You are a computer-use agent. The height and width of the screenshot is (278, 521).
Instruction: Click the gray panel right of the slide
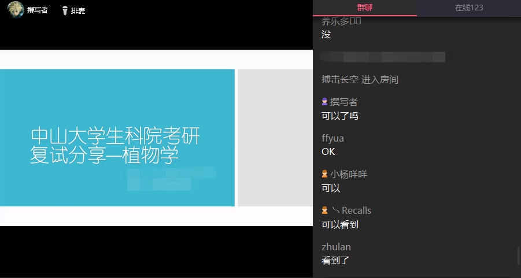(275, 138)
